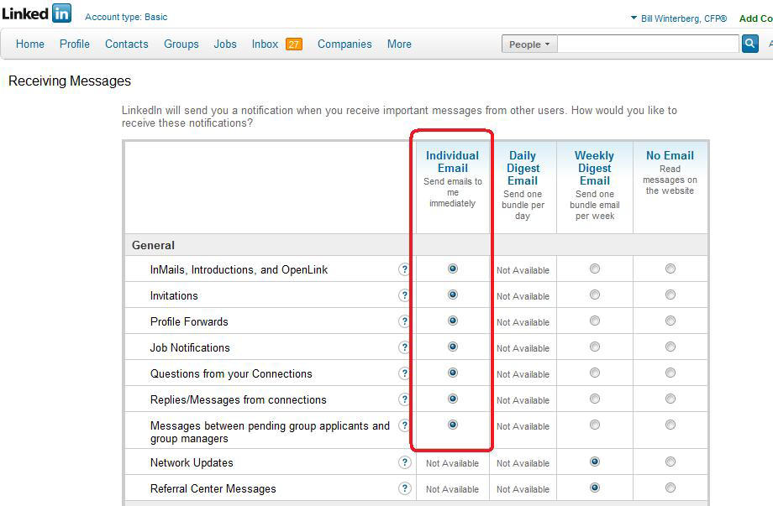
Task: Choose Weekly Digest for Questions from Connections
Action: (595, 373)
